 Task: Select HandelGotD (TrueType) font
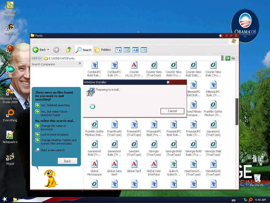coord(213,168)
